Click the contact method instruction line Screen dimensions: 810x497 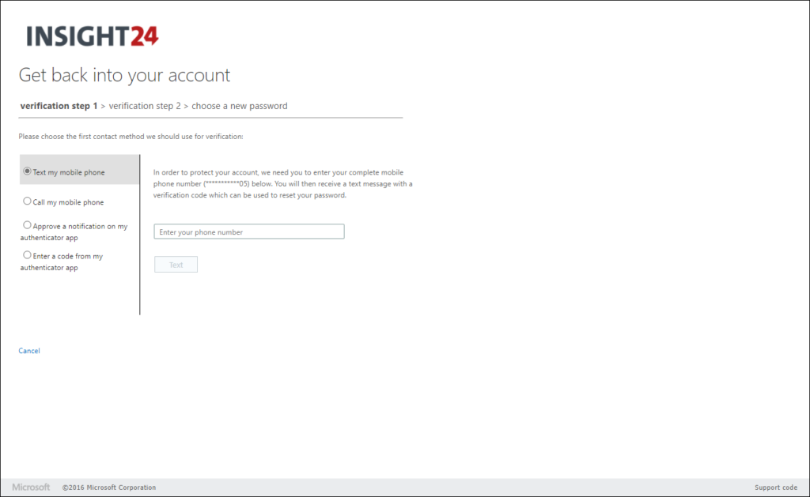(131, 136)
